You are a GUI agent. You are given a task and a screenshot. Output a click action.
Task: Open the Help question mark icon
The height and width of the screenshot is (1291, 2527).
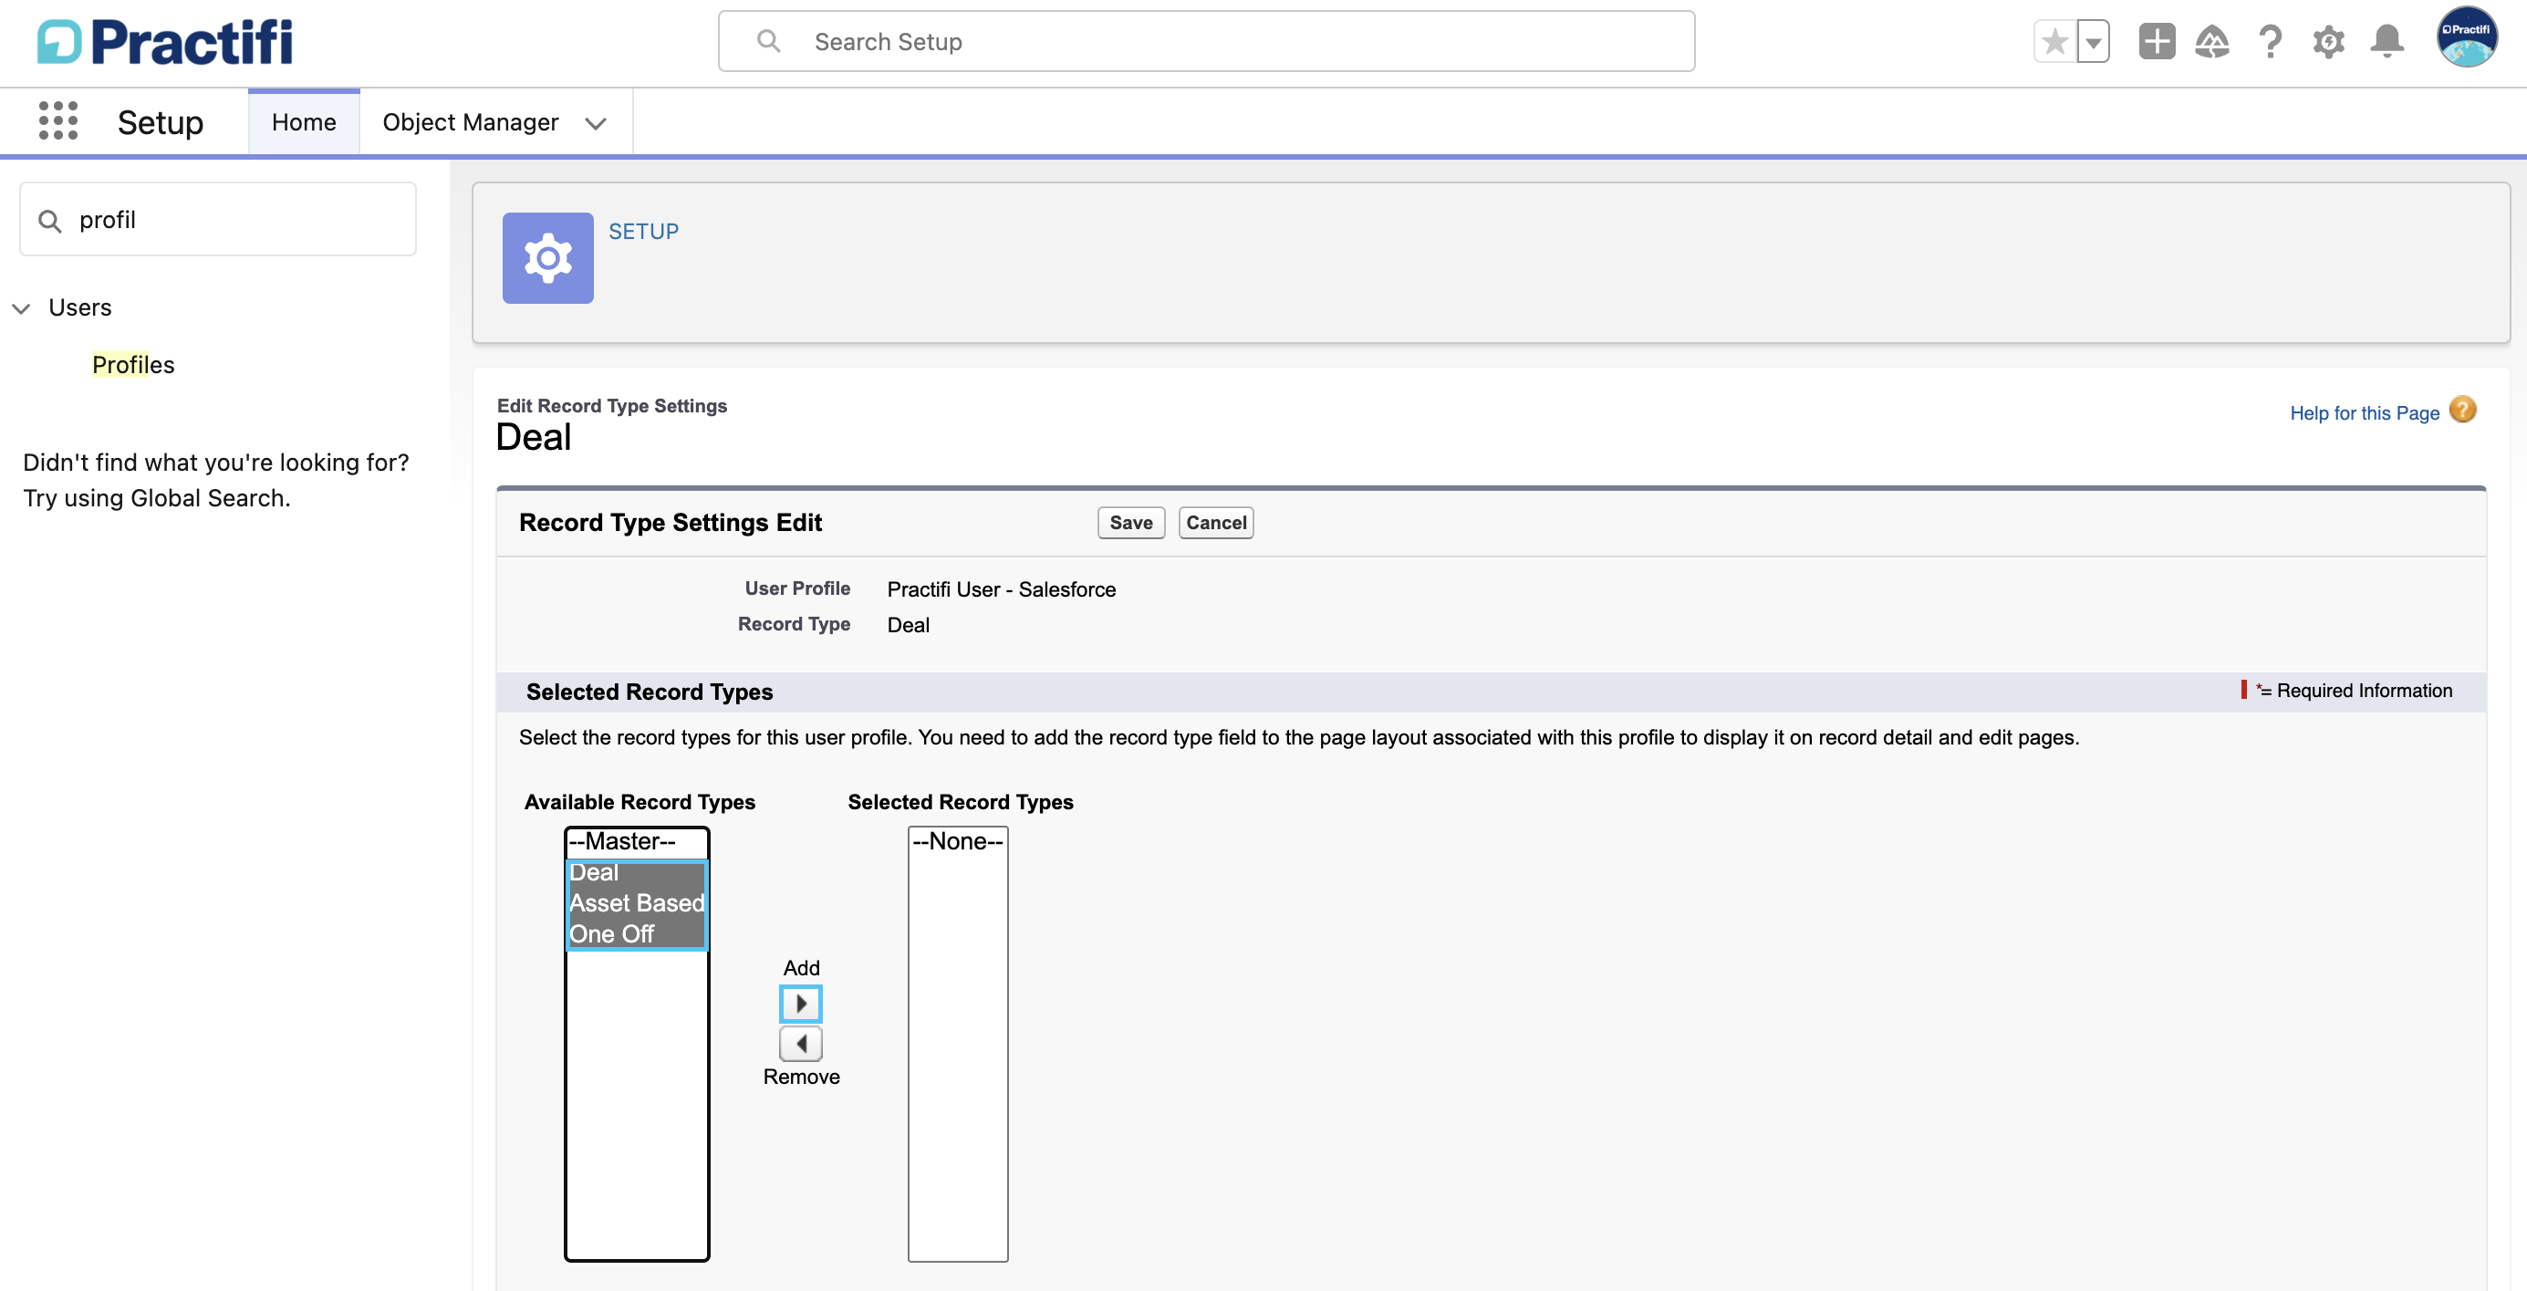pos(2269,41)
